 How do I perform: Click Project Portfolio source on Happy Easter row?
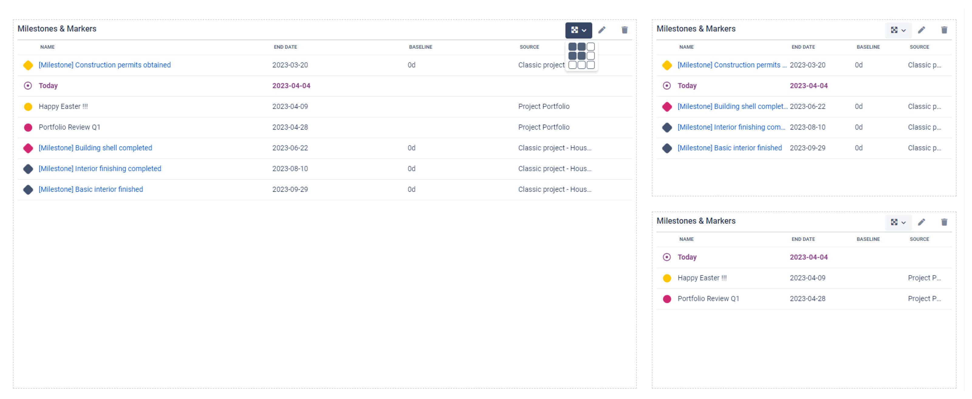pyautogui.click(x=543, y=106)
